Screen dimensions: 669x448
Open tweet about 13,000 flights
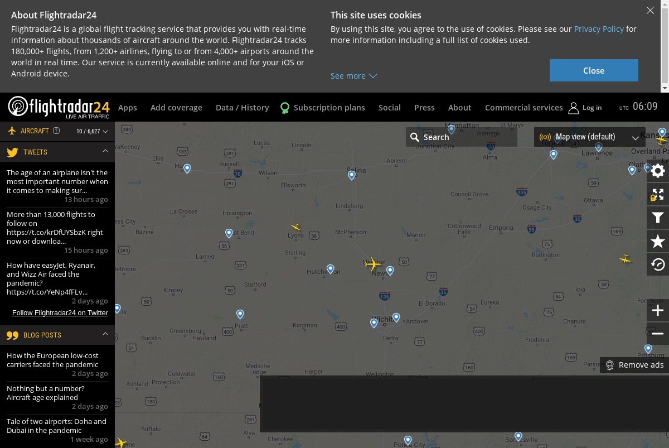pos(55,228)
